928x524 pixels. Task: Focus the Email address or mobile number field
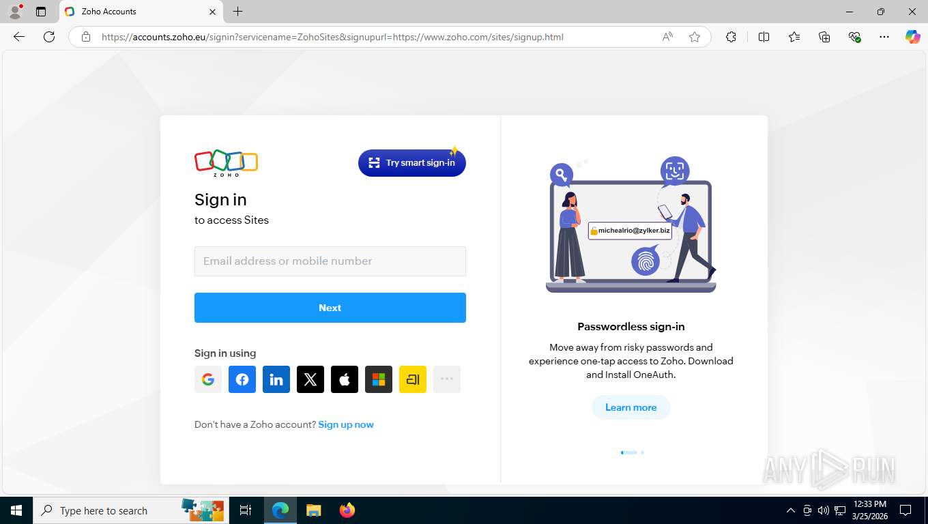330,261
